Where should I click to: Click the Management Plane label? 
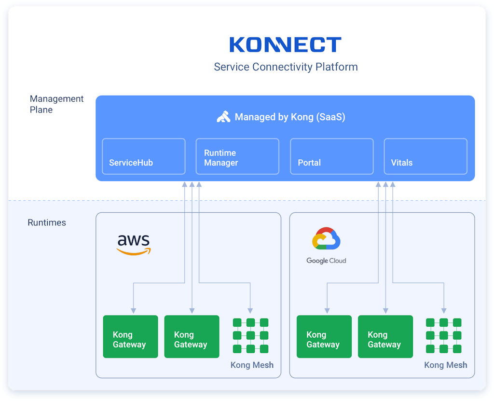(x=56, y=104)
